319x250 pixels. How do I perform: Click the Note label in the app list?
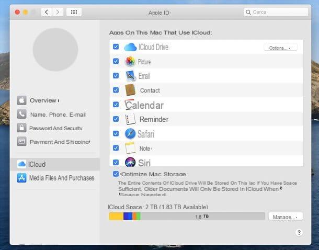[145, 149]
